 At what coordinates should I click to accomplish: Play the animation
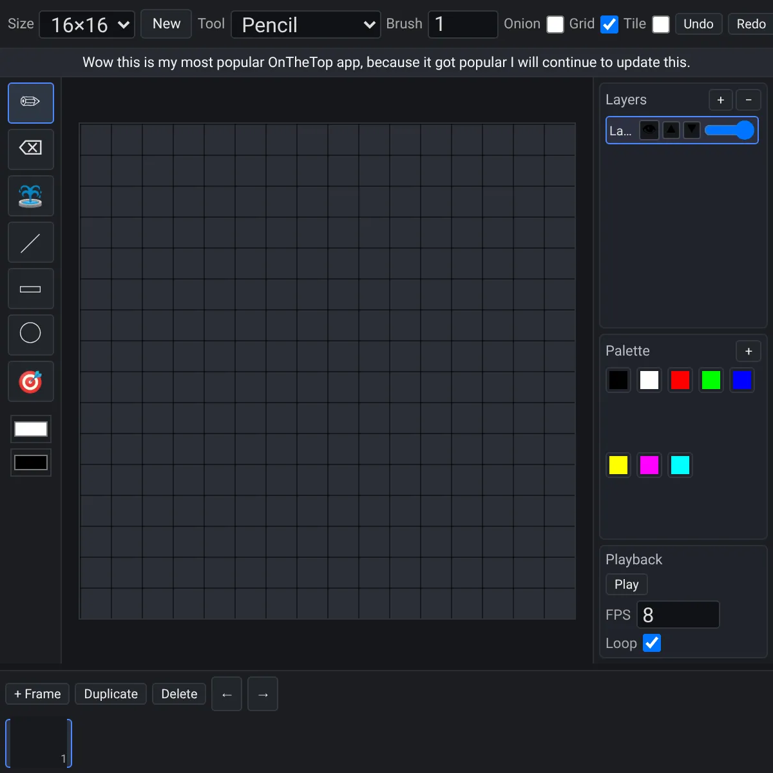627,584
